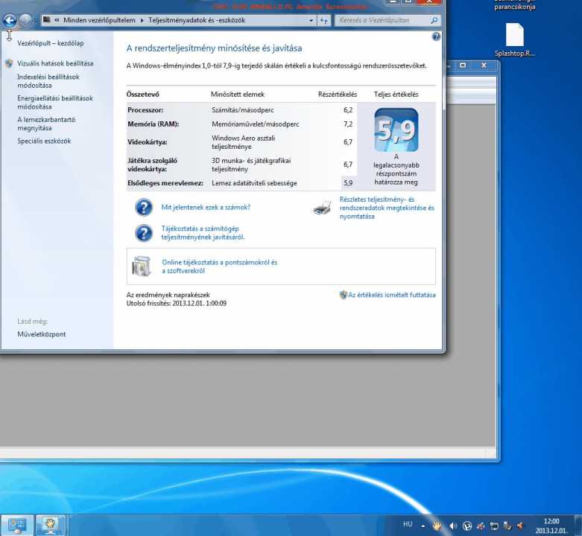Select Játékra szolgáló videokártya: row label

(152, 165)
